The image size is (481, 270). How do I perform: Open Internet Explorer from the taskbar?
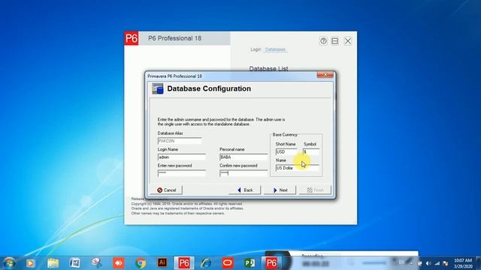click(x=206, y=263)
